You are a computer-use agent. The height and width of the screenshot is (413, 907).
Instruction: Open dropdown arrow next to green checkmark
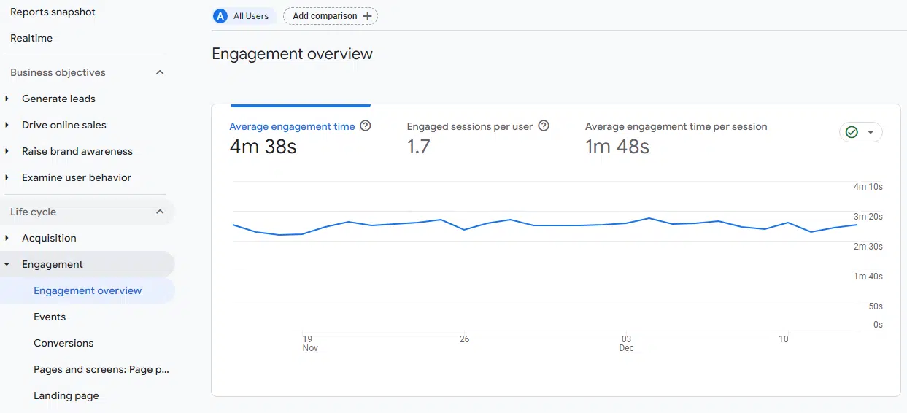coord(870,132)
